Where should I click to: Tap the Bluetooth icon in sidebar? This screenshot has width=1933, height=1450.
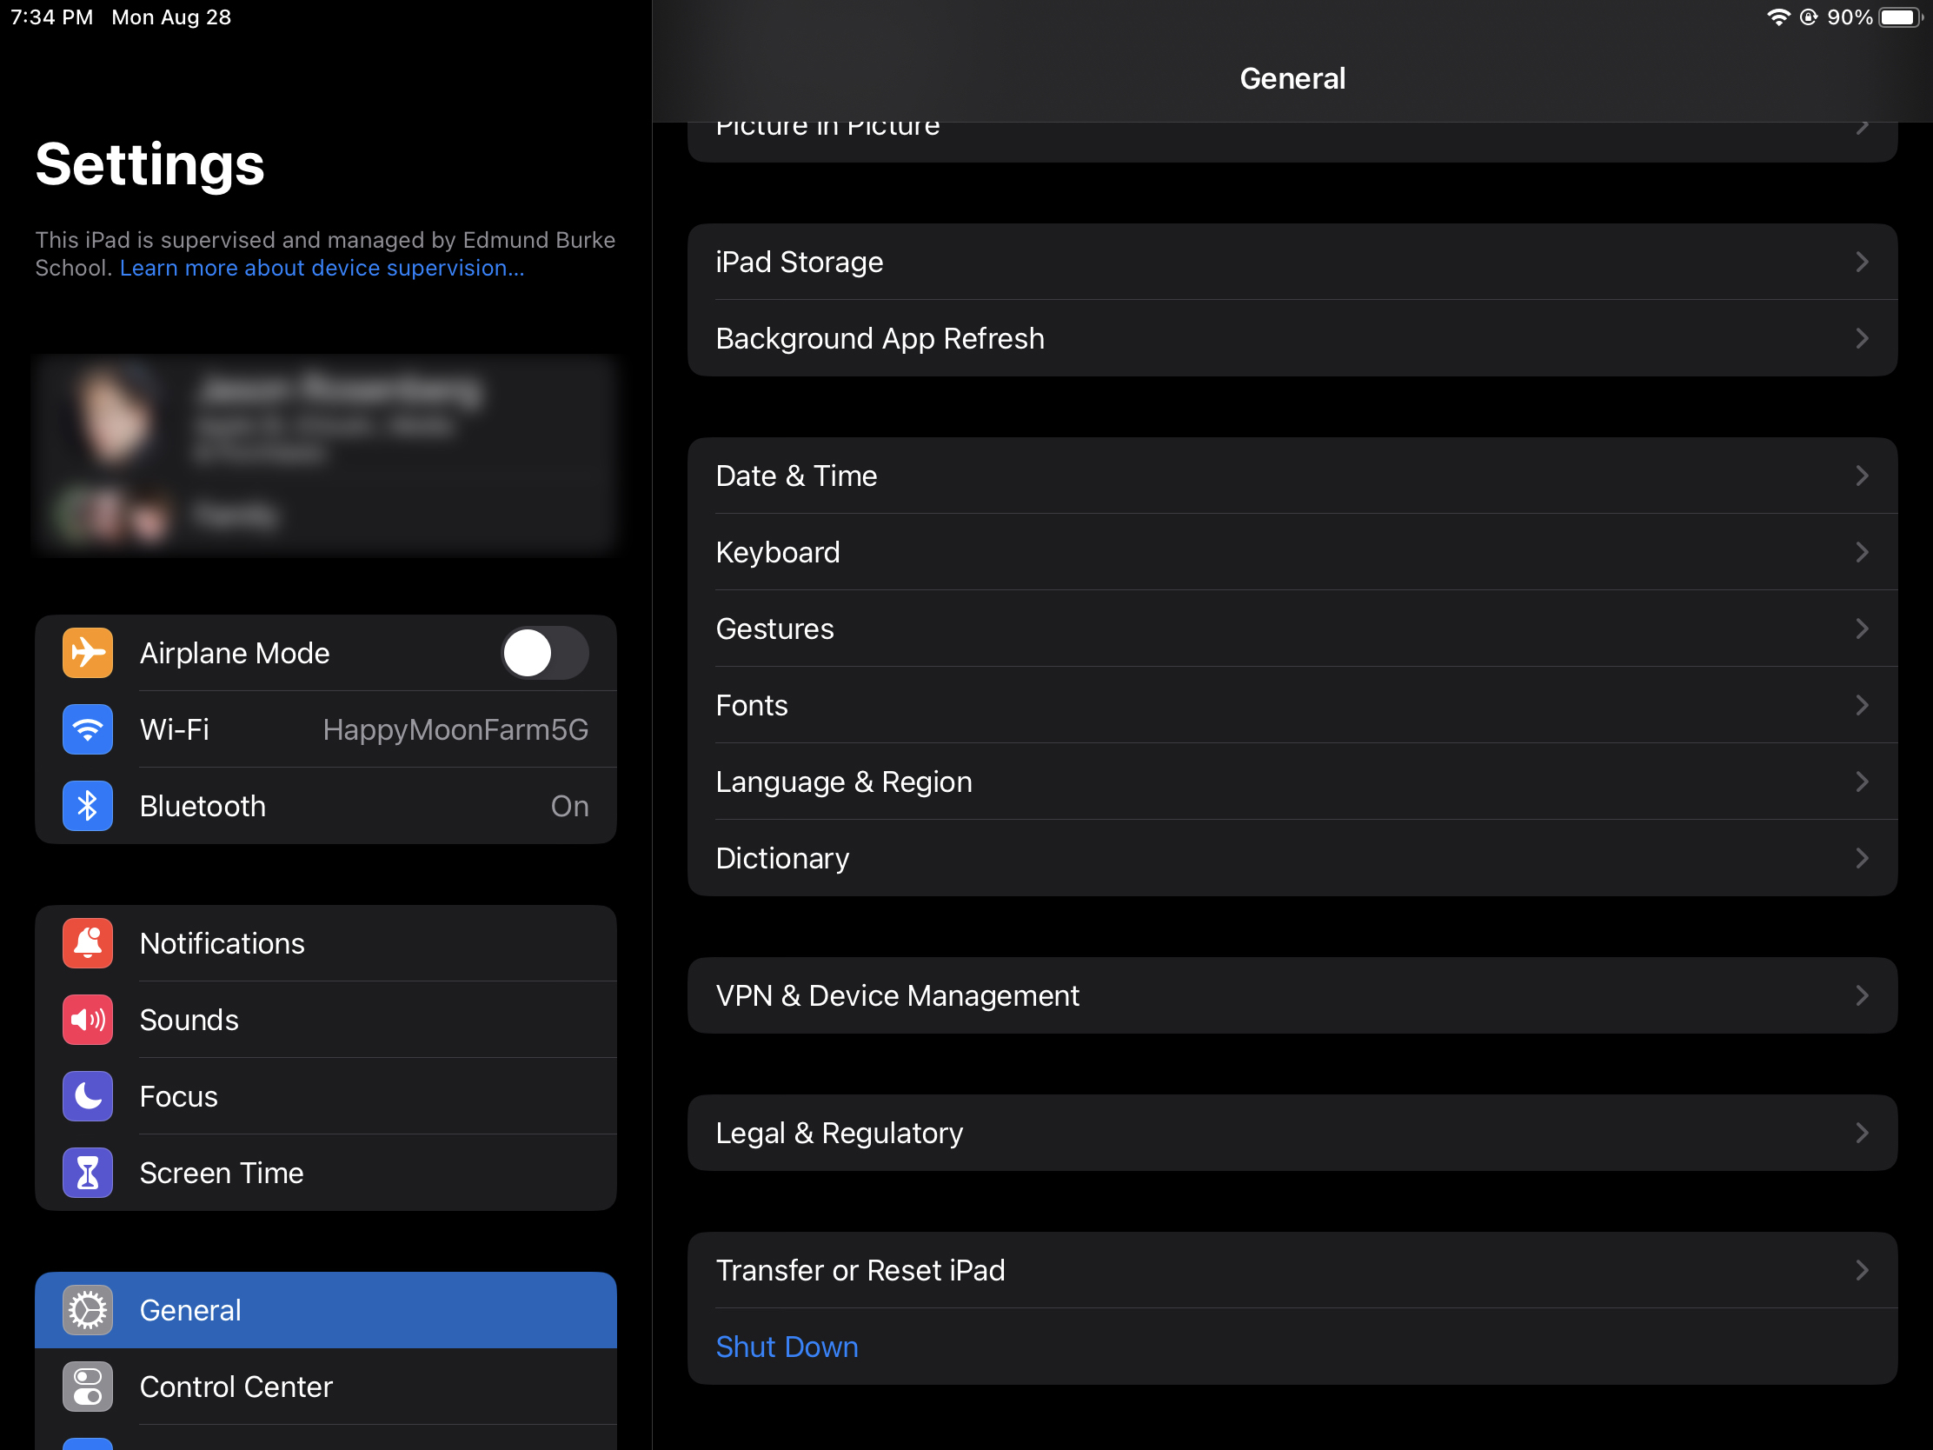[88, 806]
